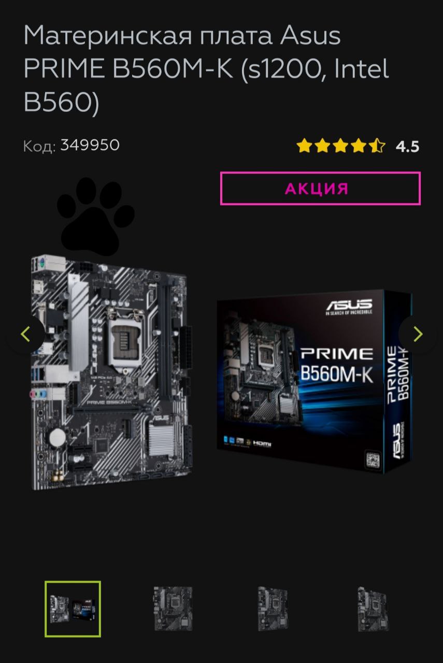Tap the Asus PRIME B560M-K product title
This screenshot has width=443, height=663.
[x=206, y=69]
